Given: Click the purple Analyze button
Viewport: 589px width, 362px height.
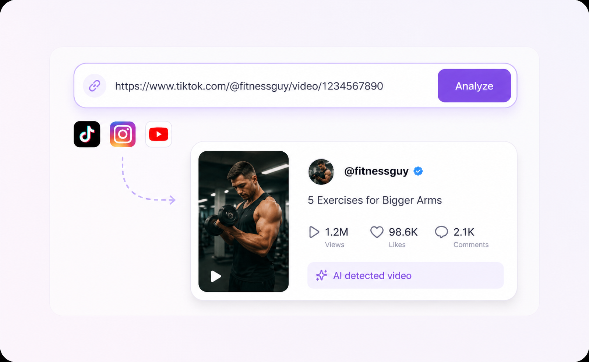Looking at the screenshot, I should point(474,86).
